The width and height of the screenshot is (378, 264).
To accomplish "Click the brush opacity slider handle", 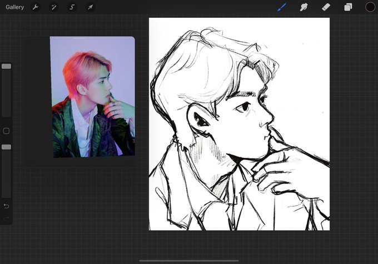I will pyautogui.click(x=7, y=147).
